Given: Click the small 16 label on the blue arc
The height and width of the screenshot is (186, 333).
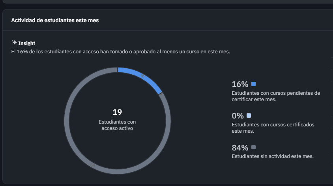Looking at the screenshot, I should [142, 76].
